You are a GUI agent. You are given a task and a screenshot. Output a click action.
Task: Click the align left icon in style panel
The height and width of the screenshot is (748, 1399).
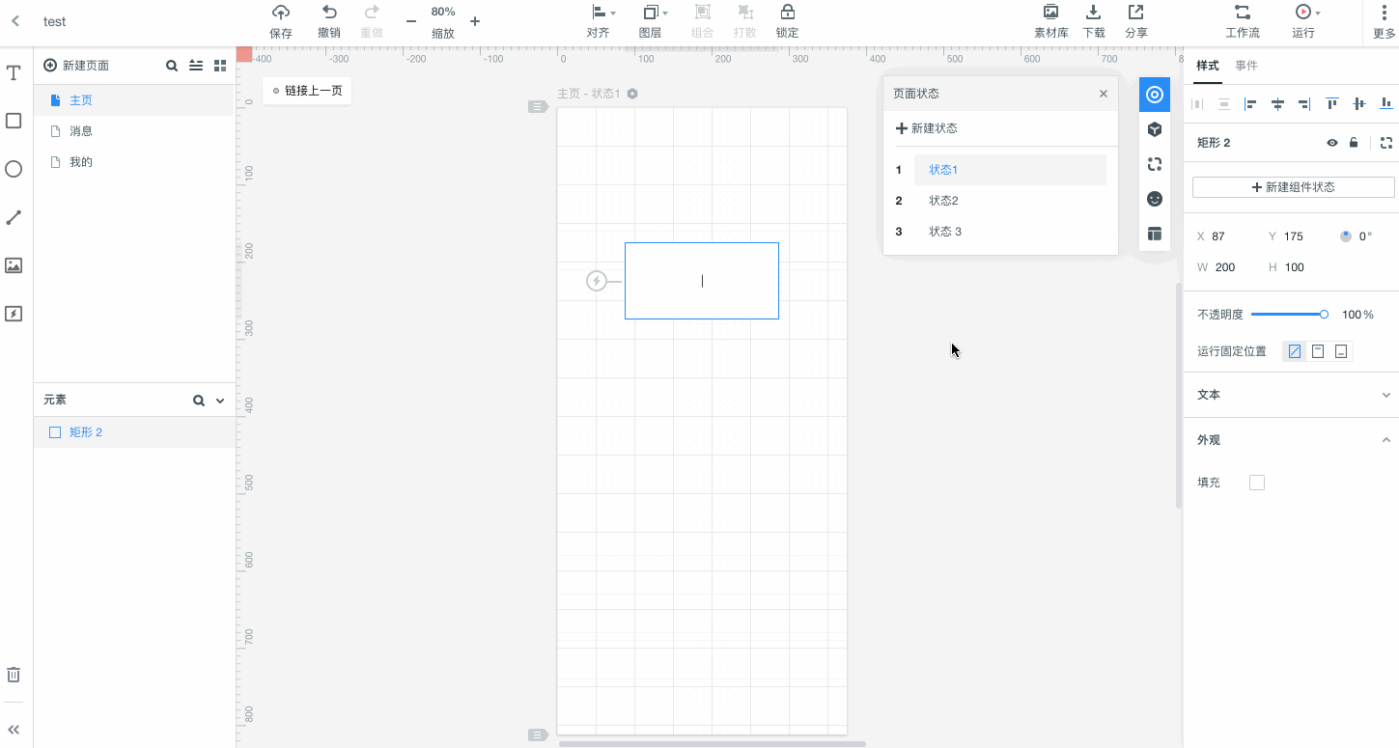pos(1251,104)
